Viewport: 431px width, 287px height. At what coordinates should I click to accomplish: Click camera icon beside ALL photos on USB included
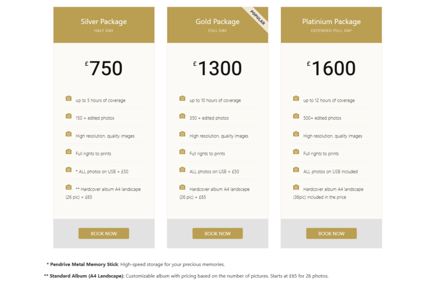click(296, 170)
